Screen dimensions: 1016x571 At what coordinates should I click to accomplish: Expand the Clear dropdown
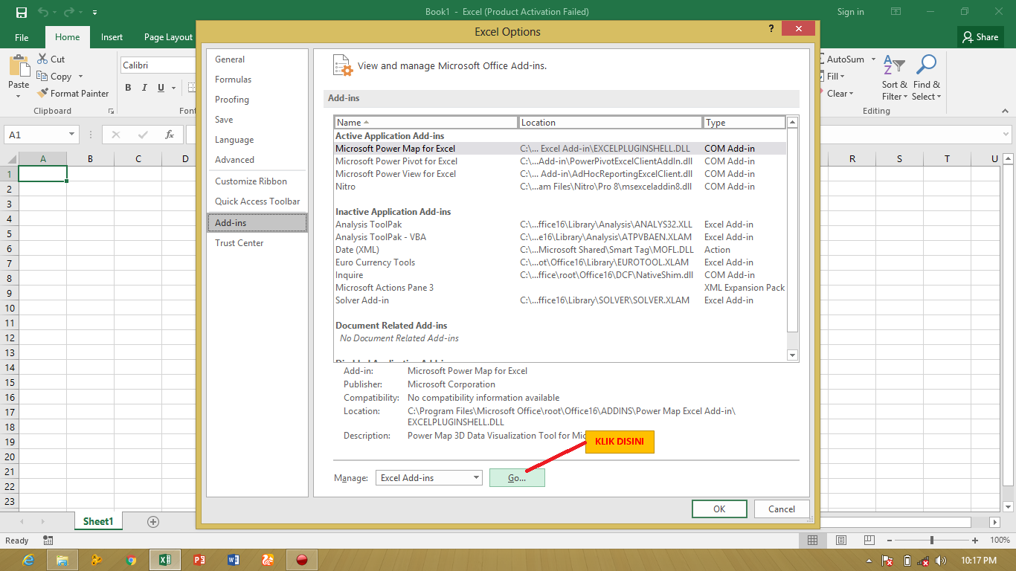coord(851,94)
